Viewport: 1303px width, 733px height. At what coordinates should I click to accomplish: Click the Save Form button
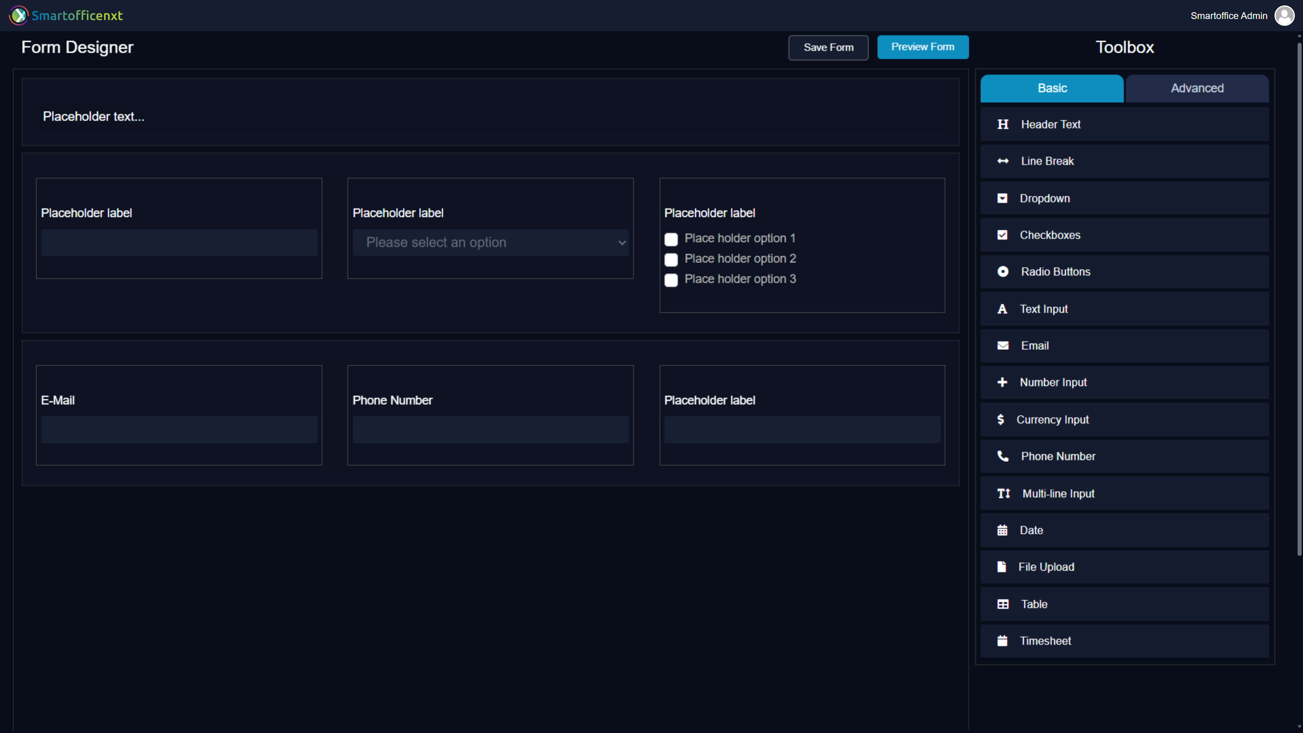(x=828, y=48)
